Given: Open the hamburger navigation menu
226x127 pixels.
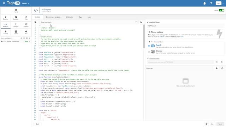Looking at the screenshot, I should coord(4,3).
